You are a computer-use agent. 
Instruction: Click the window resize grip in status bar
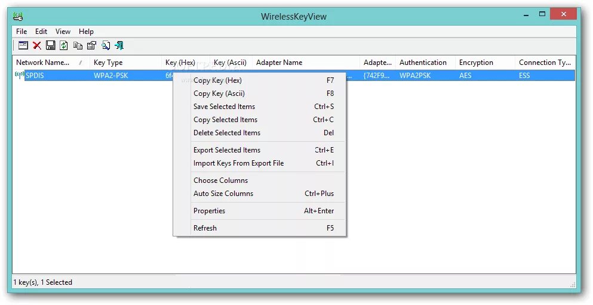coord(573,285)
